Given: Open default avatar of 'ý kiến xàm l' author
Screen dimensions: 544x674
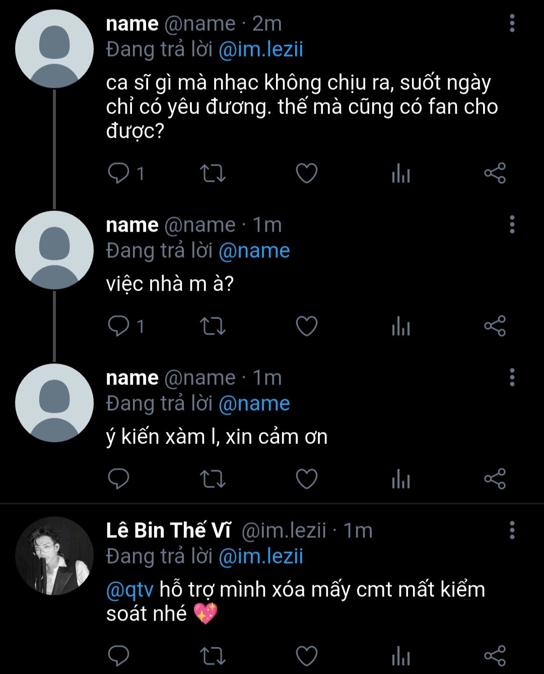Looking at the screenshot, I should click(x=54, y=403).
